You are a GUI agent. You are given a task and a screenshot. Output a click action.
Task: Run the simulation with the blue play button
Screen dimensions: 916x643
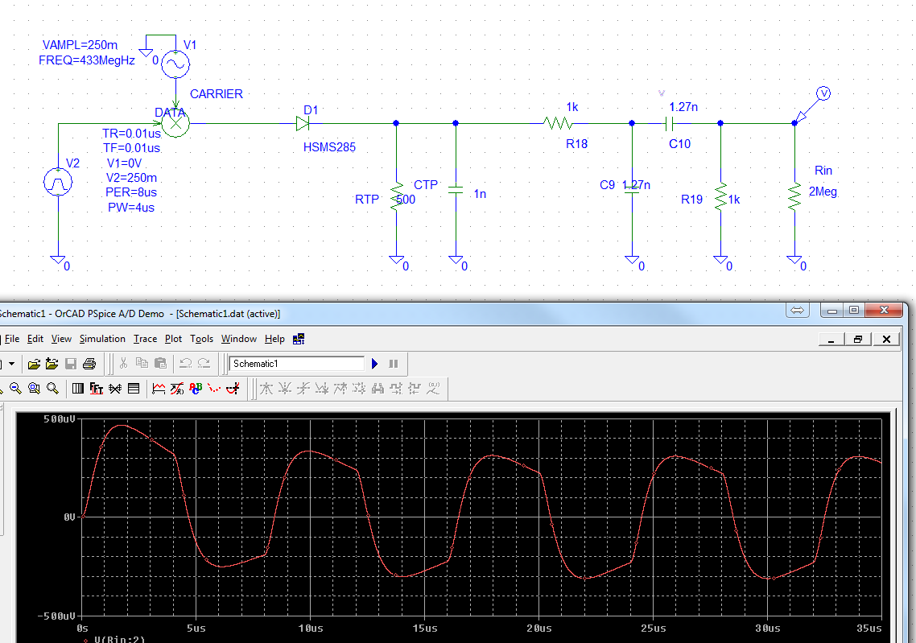pyautogui.click(x=375, y=364)
